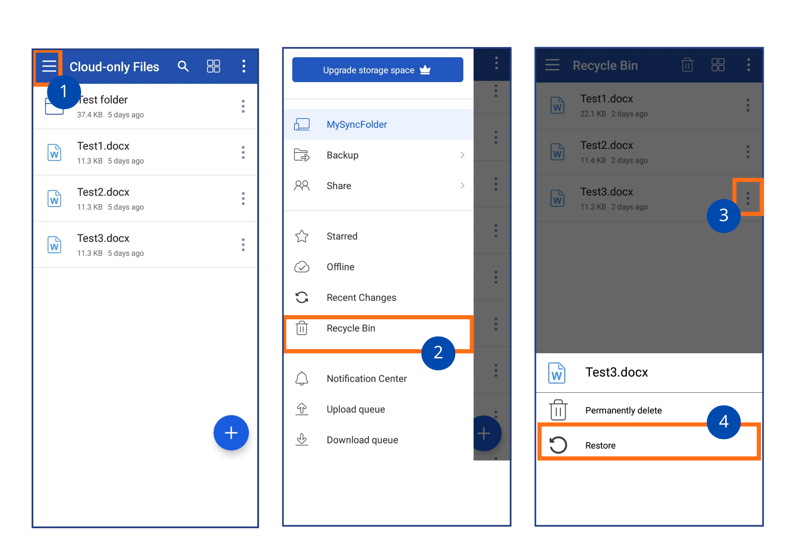Open more options in Cloud-only Files header
This screenshot has width=788, height=557.
coord(244,66)
